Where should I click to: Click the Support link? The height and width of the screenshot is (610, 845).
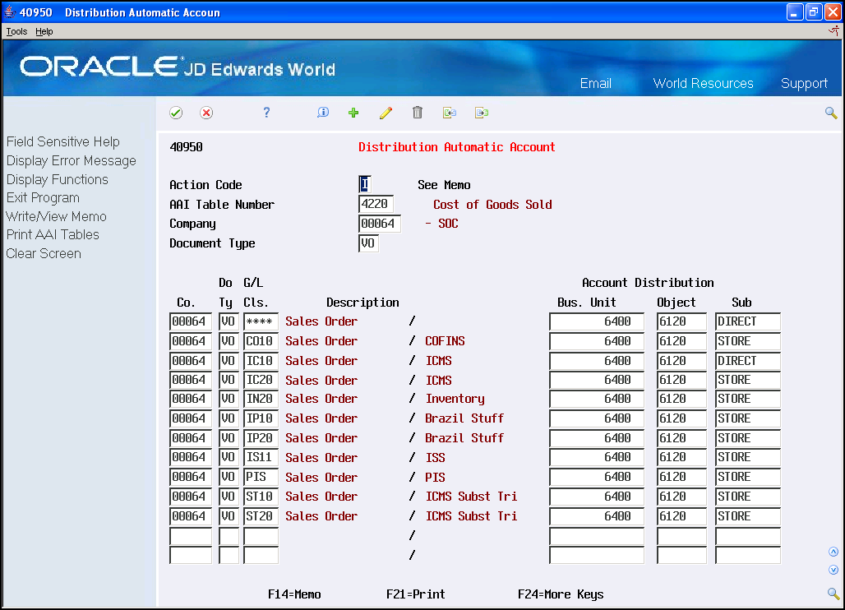point(804,83)
